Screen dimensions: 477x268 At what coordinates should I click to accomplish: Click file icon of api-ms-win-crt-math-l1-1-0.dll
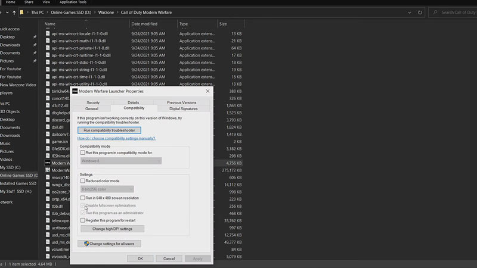pos(48,40)
